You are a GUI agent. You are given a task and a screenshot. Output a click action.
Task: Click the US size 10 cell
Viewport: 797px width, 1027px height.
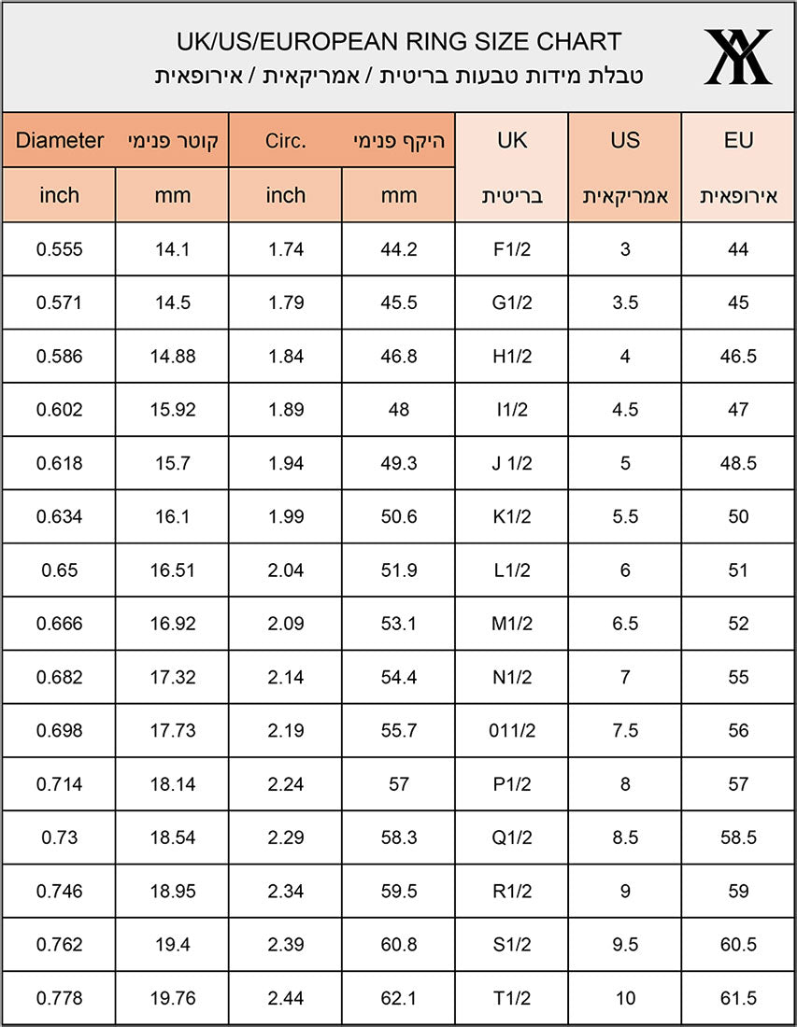click(x=625, y=998)
